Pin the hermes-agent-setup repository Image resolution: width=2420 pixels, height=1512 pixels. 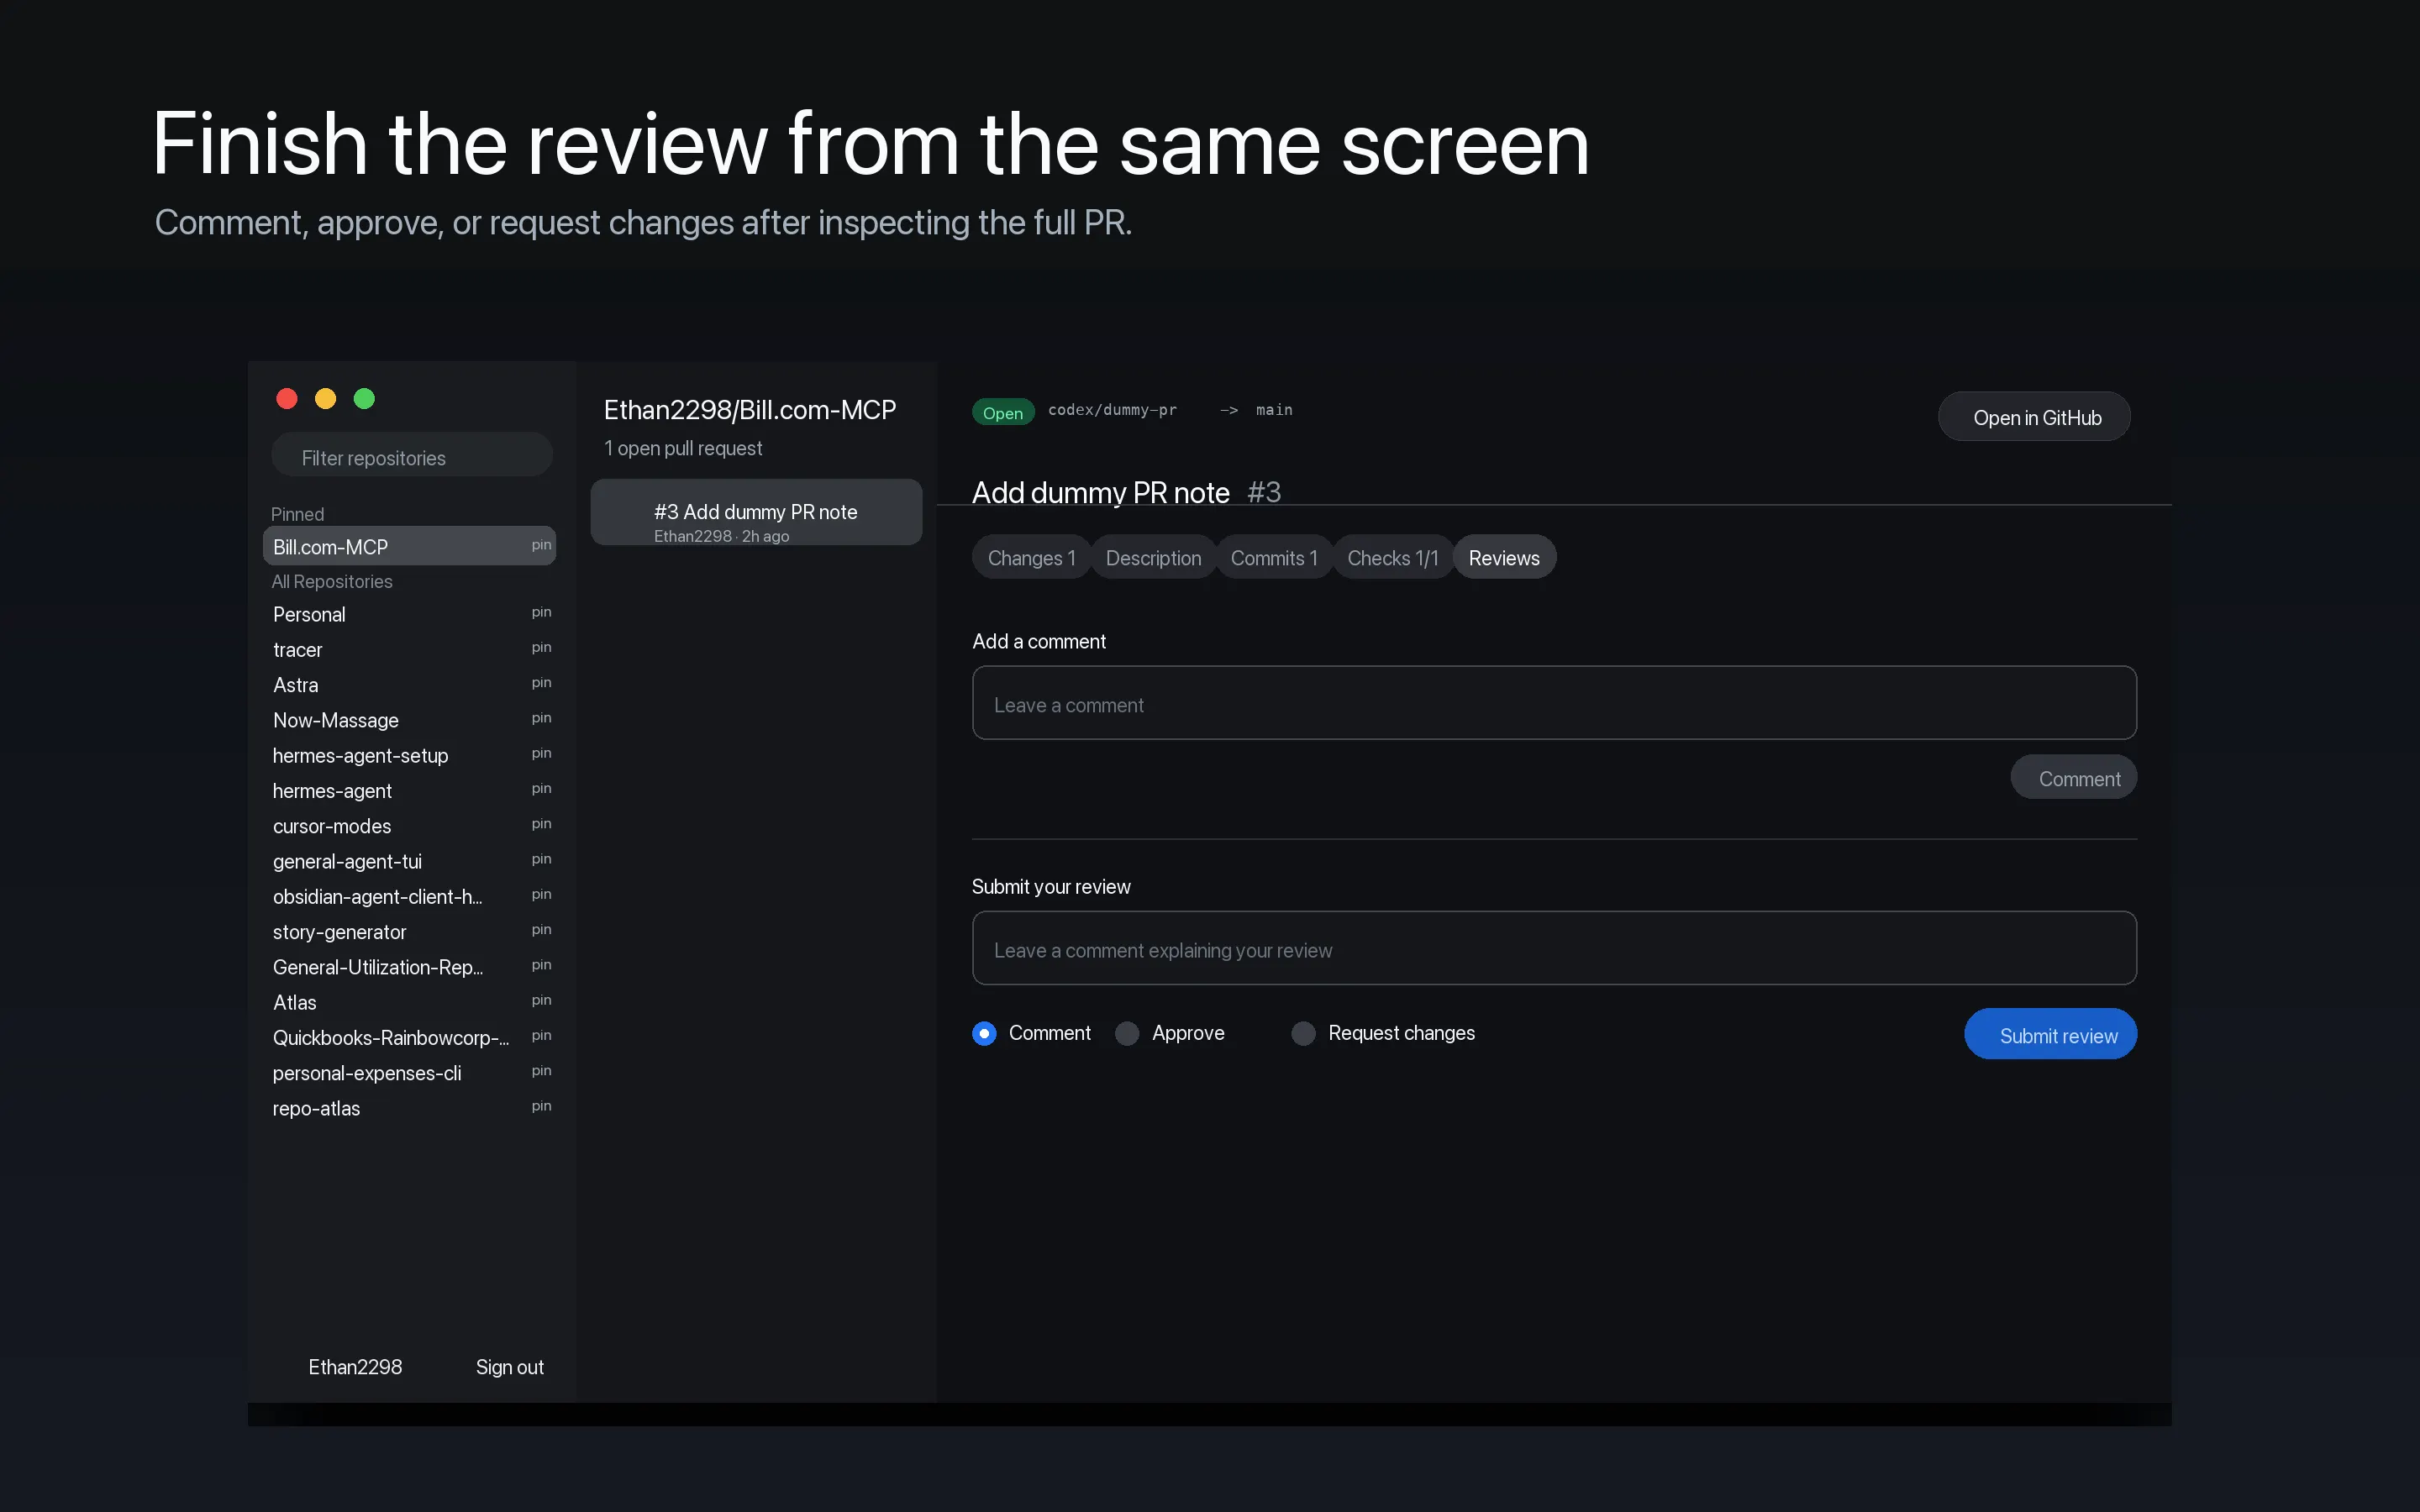click(541, 753)
